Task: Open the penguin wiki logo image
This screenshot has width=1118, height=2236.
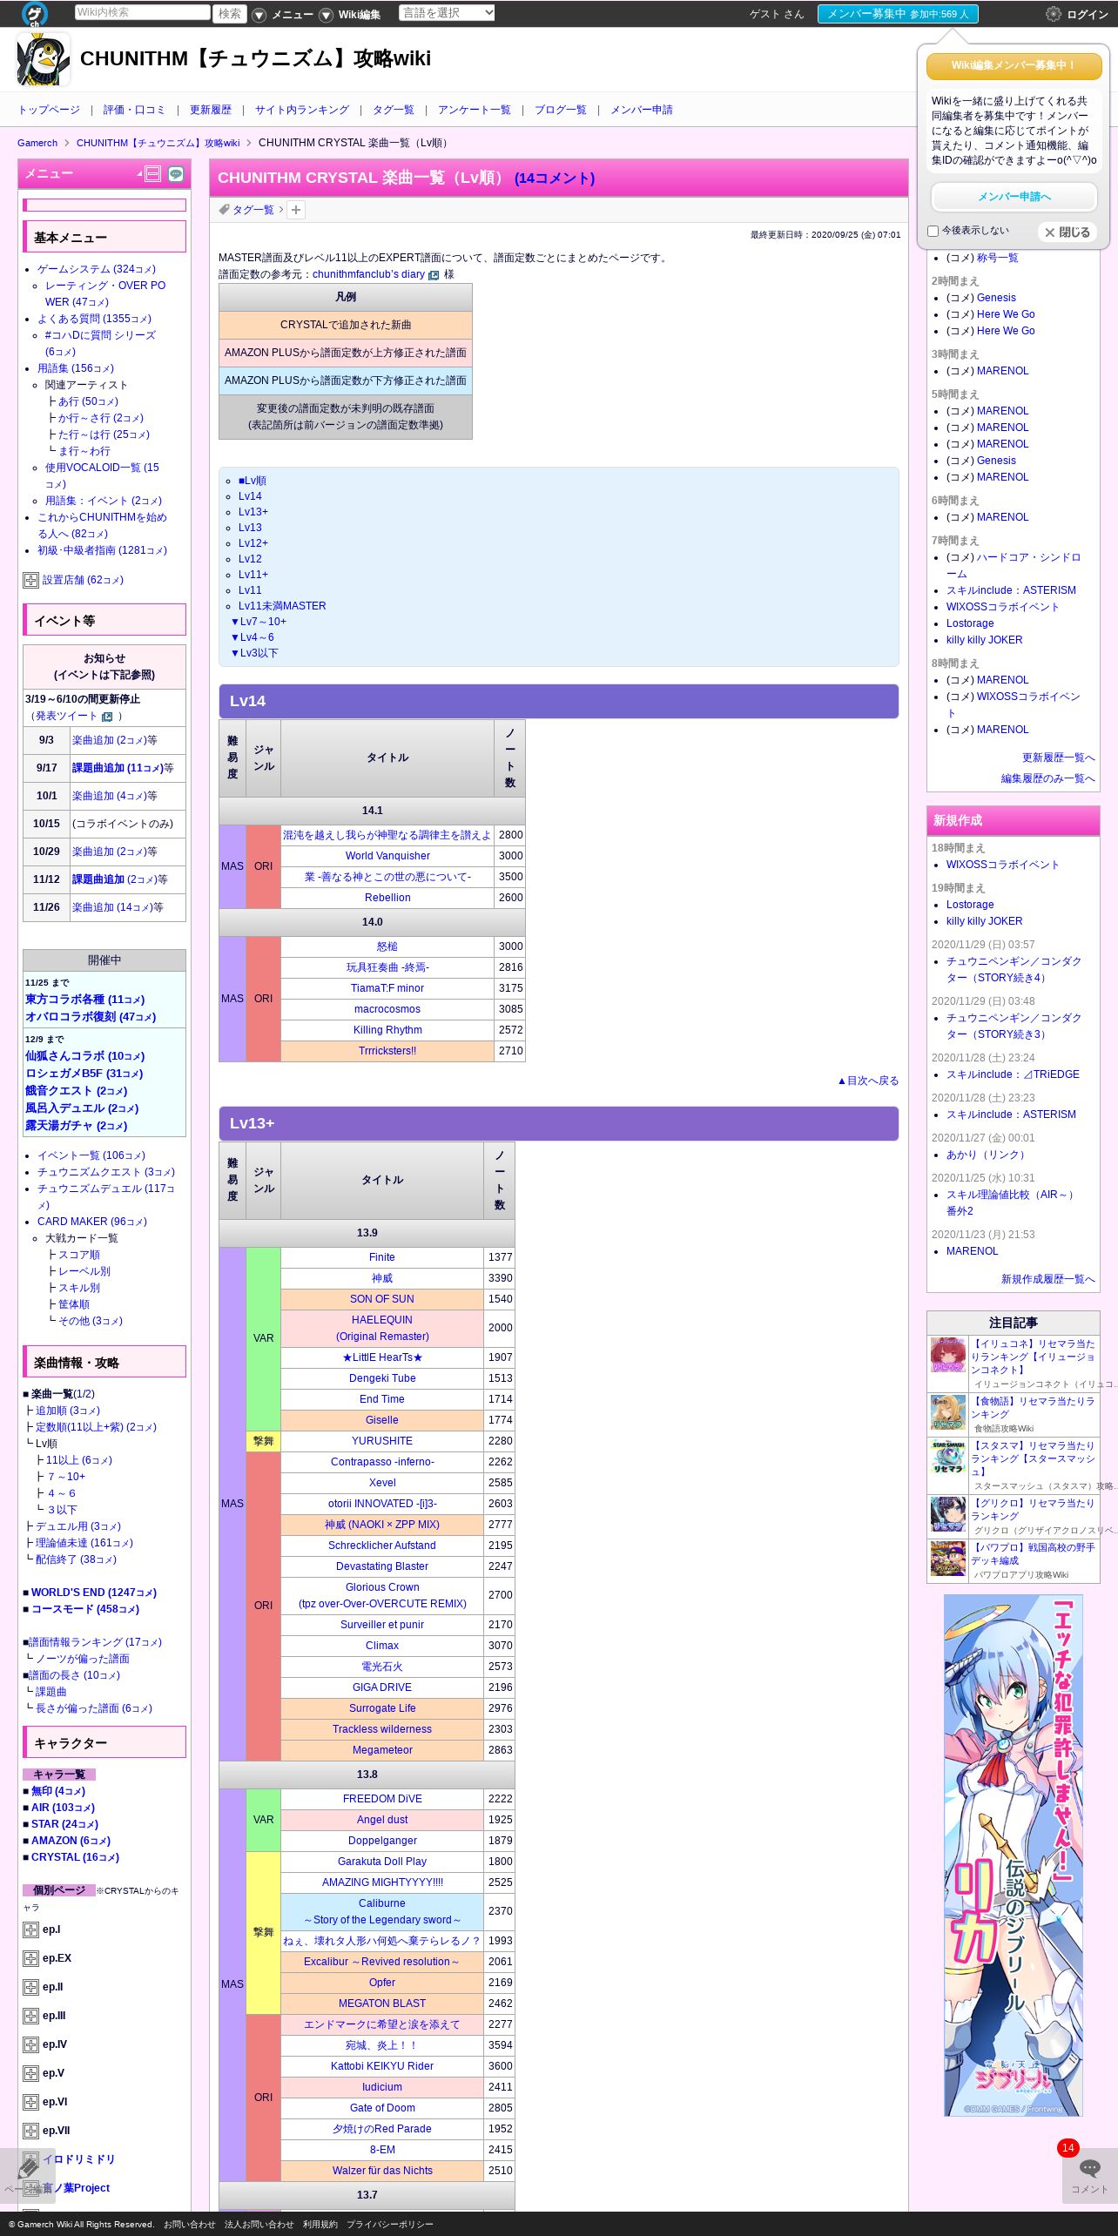Action: pyautogui.click(x=43, y=59)
